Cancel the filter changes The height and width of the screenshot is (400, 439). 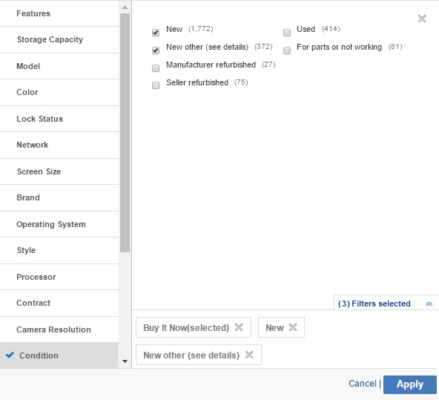click(363, 384)
